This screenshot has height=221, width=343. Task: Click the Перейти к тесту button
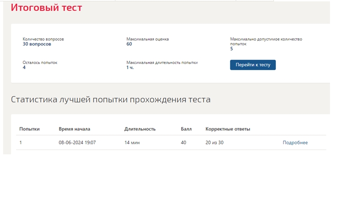pos(253,65)
